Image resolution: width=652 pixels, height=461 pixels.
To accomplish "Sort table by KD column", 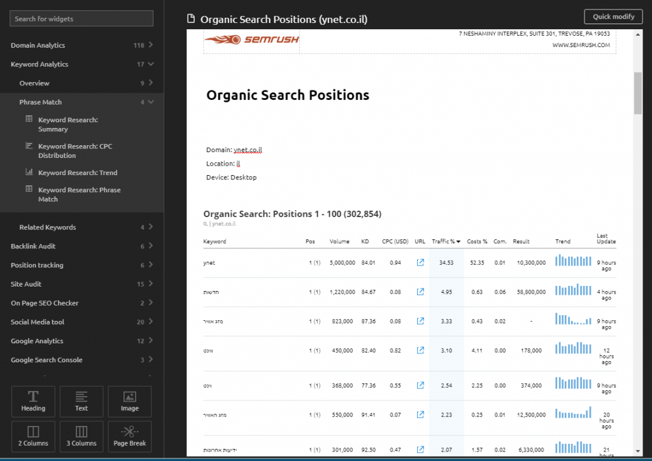I will click(x=365, y=241).
